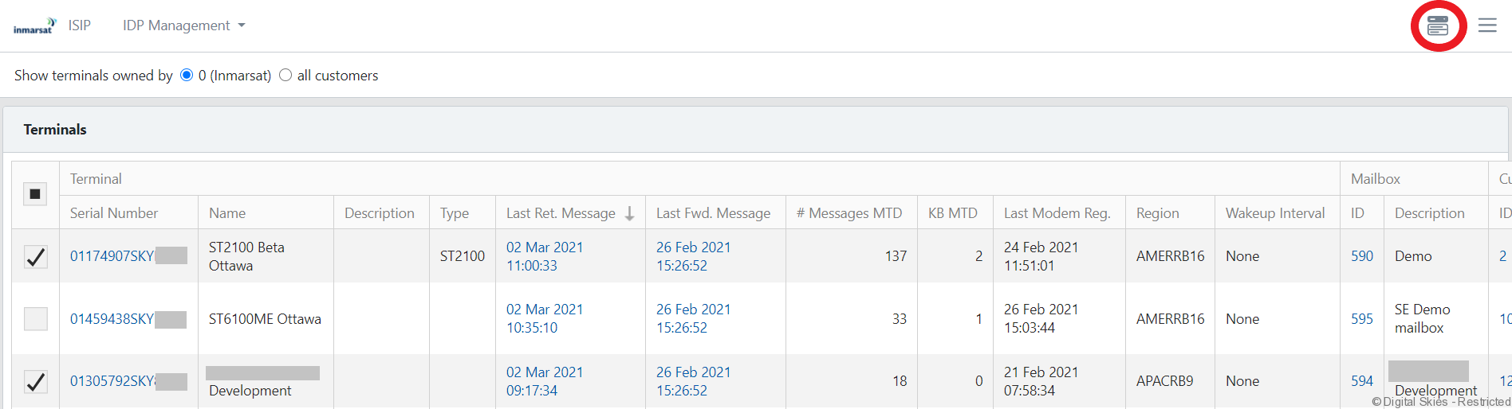Click the Inmarsat logo
The width and height of the screenshot is (1512, 409).
(x=34, y=25)
